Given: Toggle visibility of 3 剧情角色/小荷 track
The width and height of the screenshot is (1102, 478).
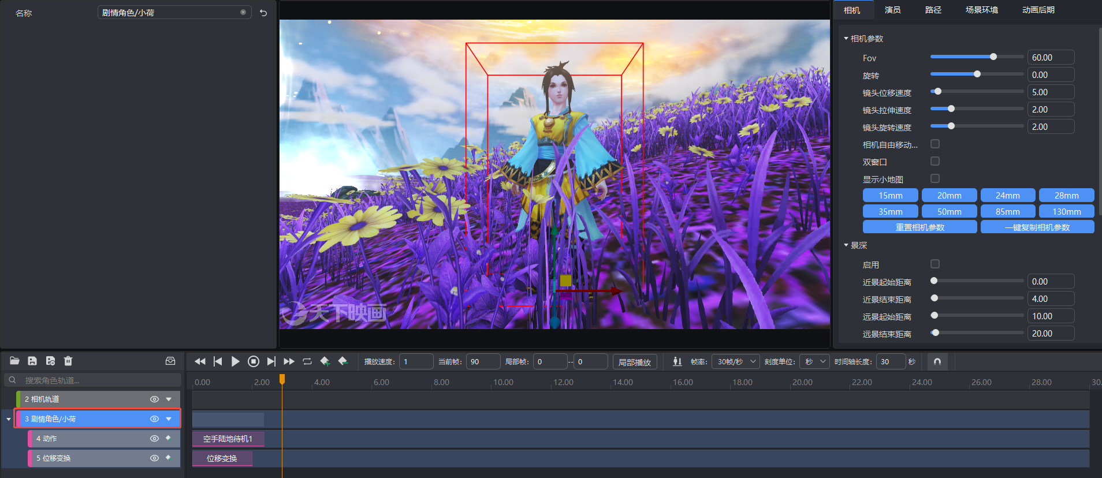Looking at the screenshot, I should 154,419.
